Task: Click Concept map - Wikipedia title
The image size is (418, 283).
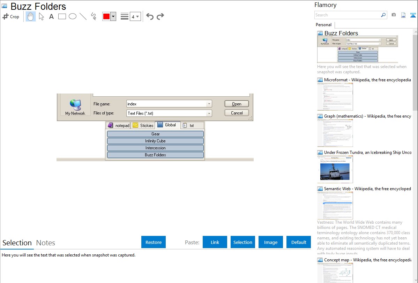Action: pos(367,260)
